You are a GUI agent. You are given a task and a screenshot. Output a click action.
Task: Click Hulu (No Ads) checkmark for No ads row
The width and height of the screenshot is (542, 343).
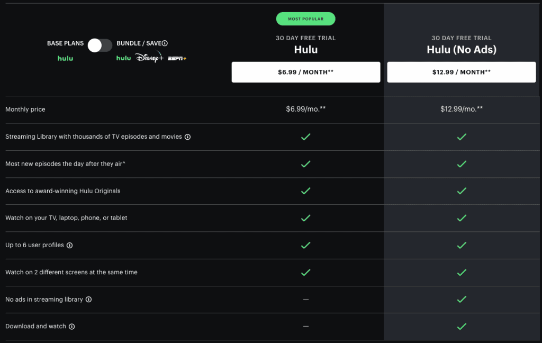462,300
